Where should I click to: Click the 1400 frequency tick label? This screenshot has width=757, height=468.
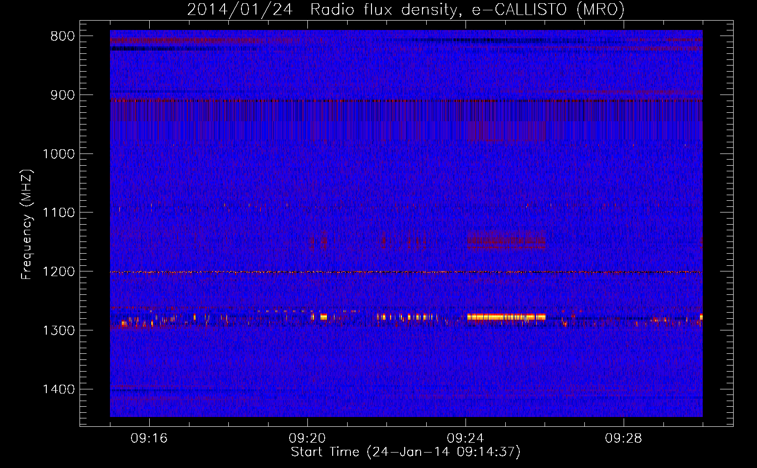tap(58, 389)
